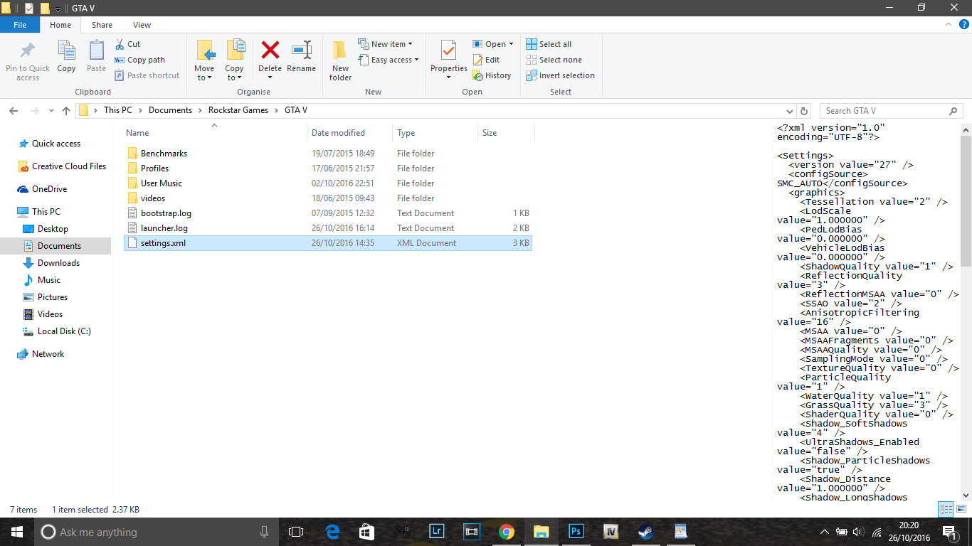This screenshot has height=546, width=972.
Task: Open Quick access in navigation pane
Action: click(56, 144)
